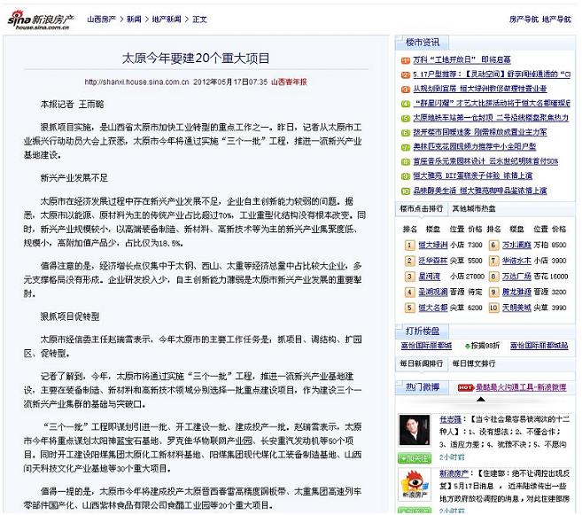Select rank badge 6 next to 万水澜庭
The height and width of the screenshot is (515, 582).
[493, 245]
